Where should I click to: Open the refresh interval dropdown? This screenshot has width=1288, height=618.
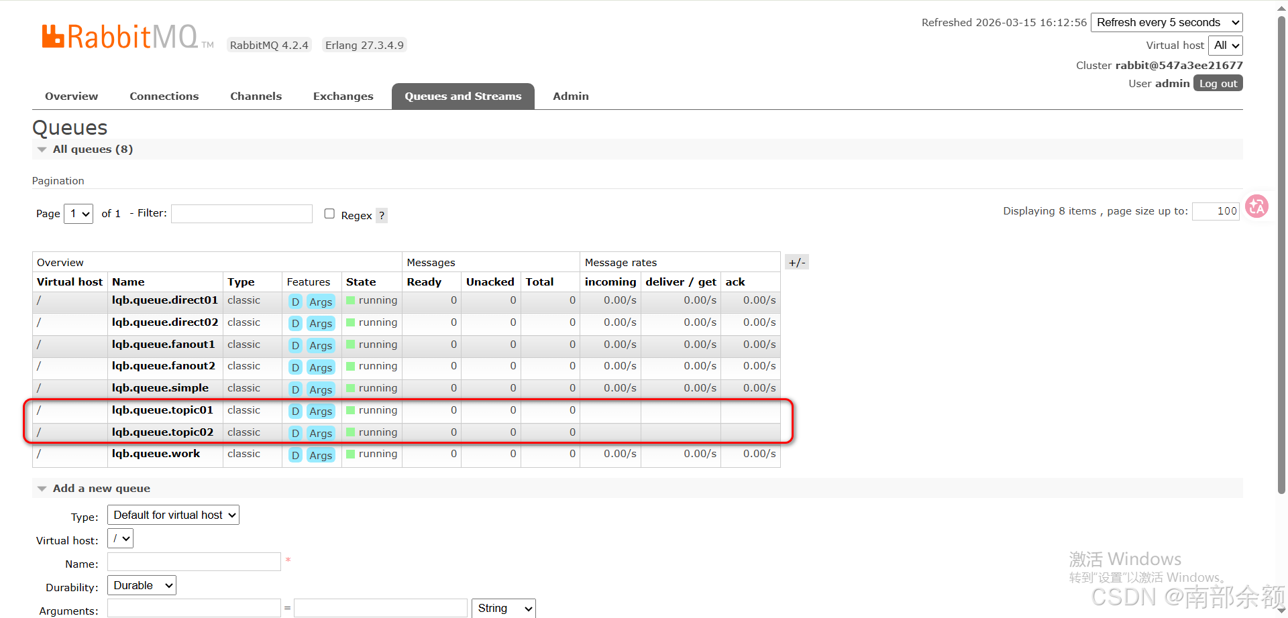[1167, 22]
